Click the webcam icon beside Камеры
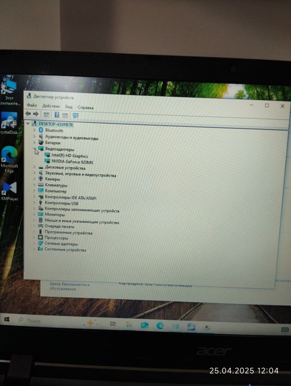The height and width of the screenshot is (386, 291). (x=41, y=179)
